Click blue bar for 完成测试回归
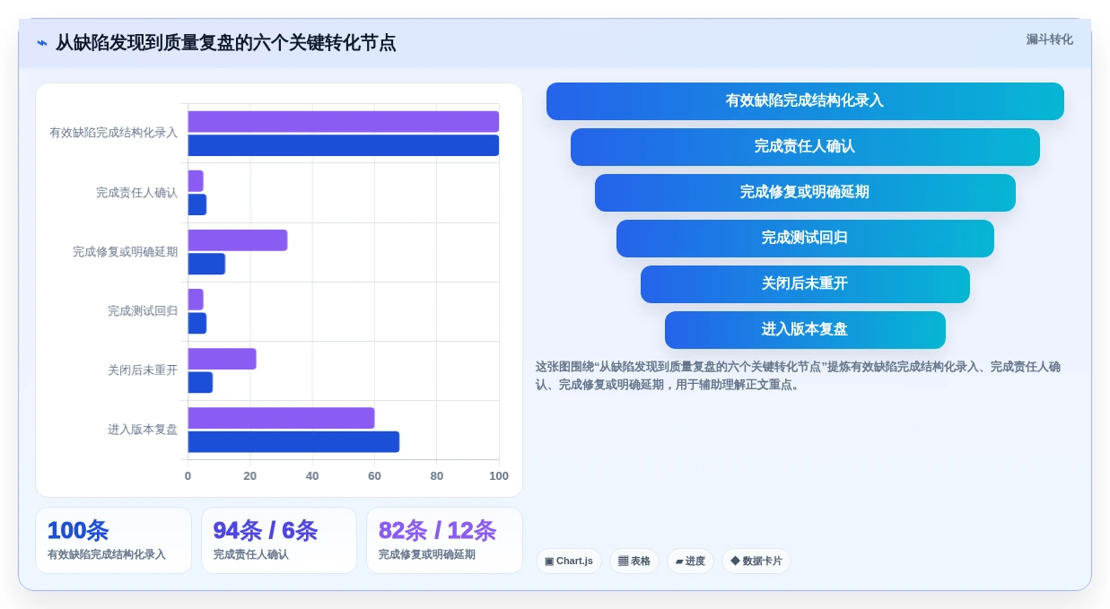Viewport: 1110px width, 609px height. pyautogui.click(x=197, y=323)
